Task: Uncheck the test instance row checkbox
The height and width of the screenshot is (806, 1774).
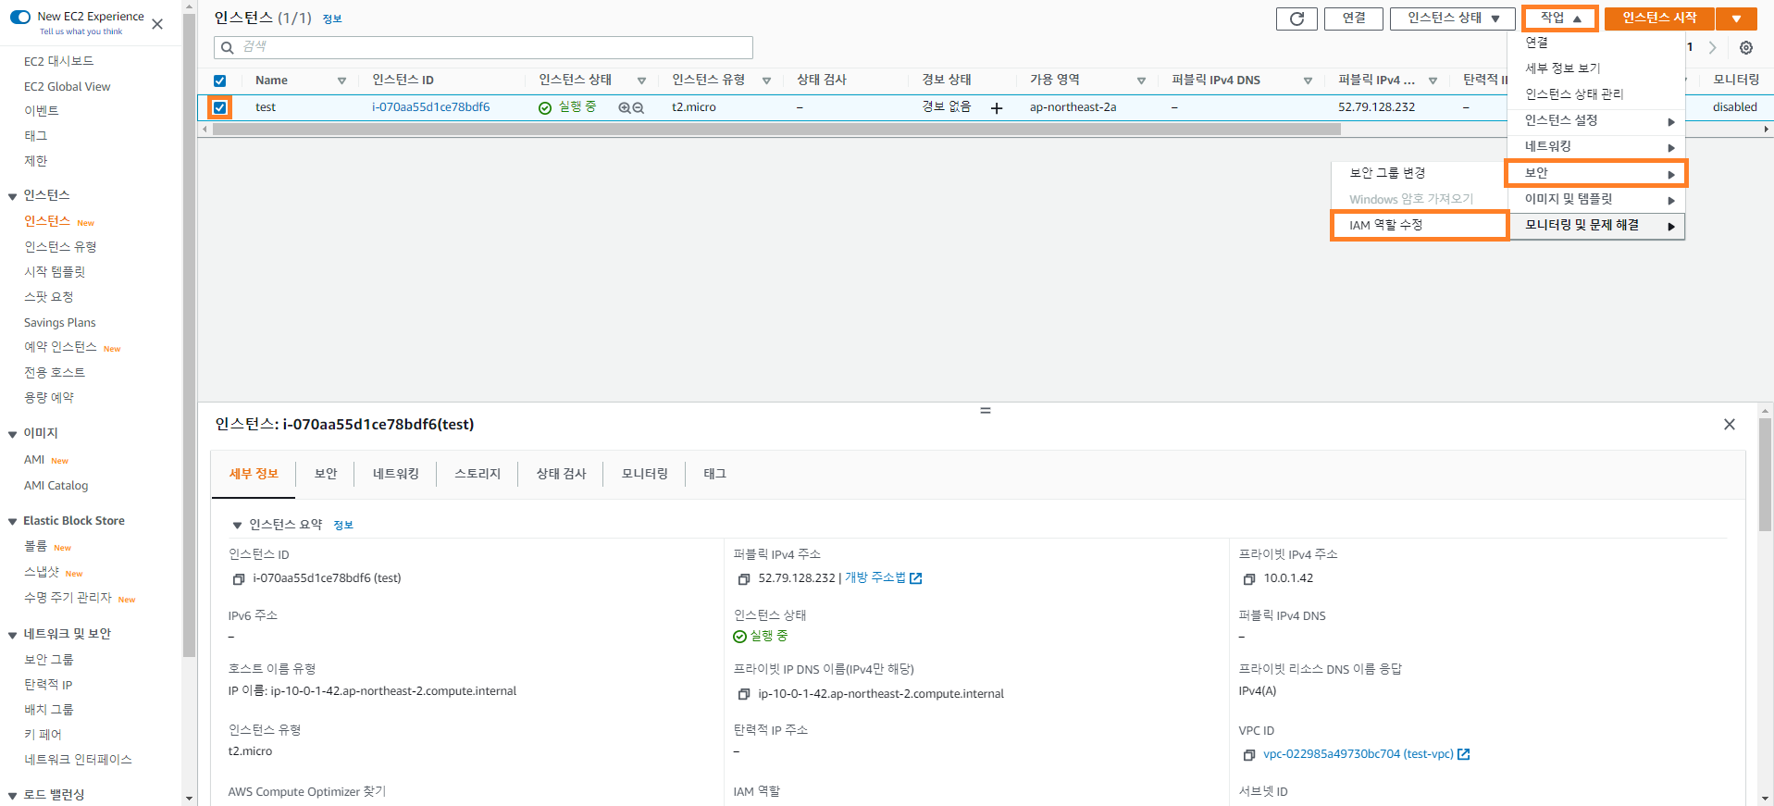Action: point(219,107)
